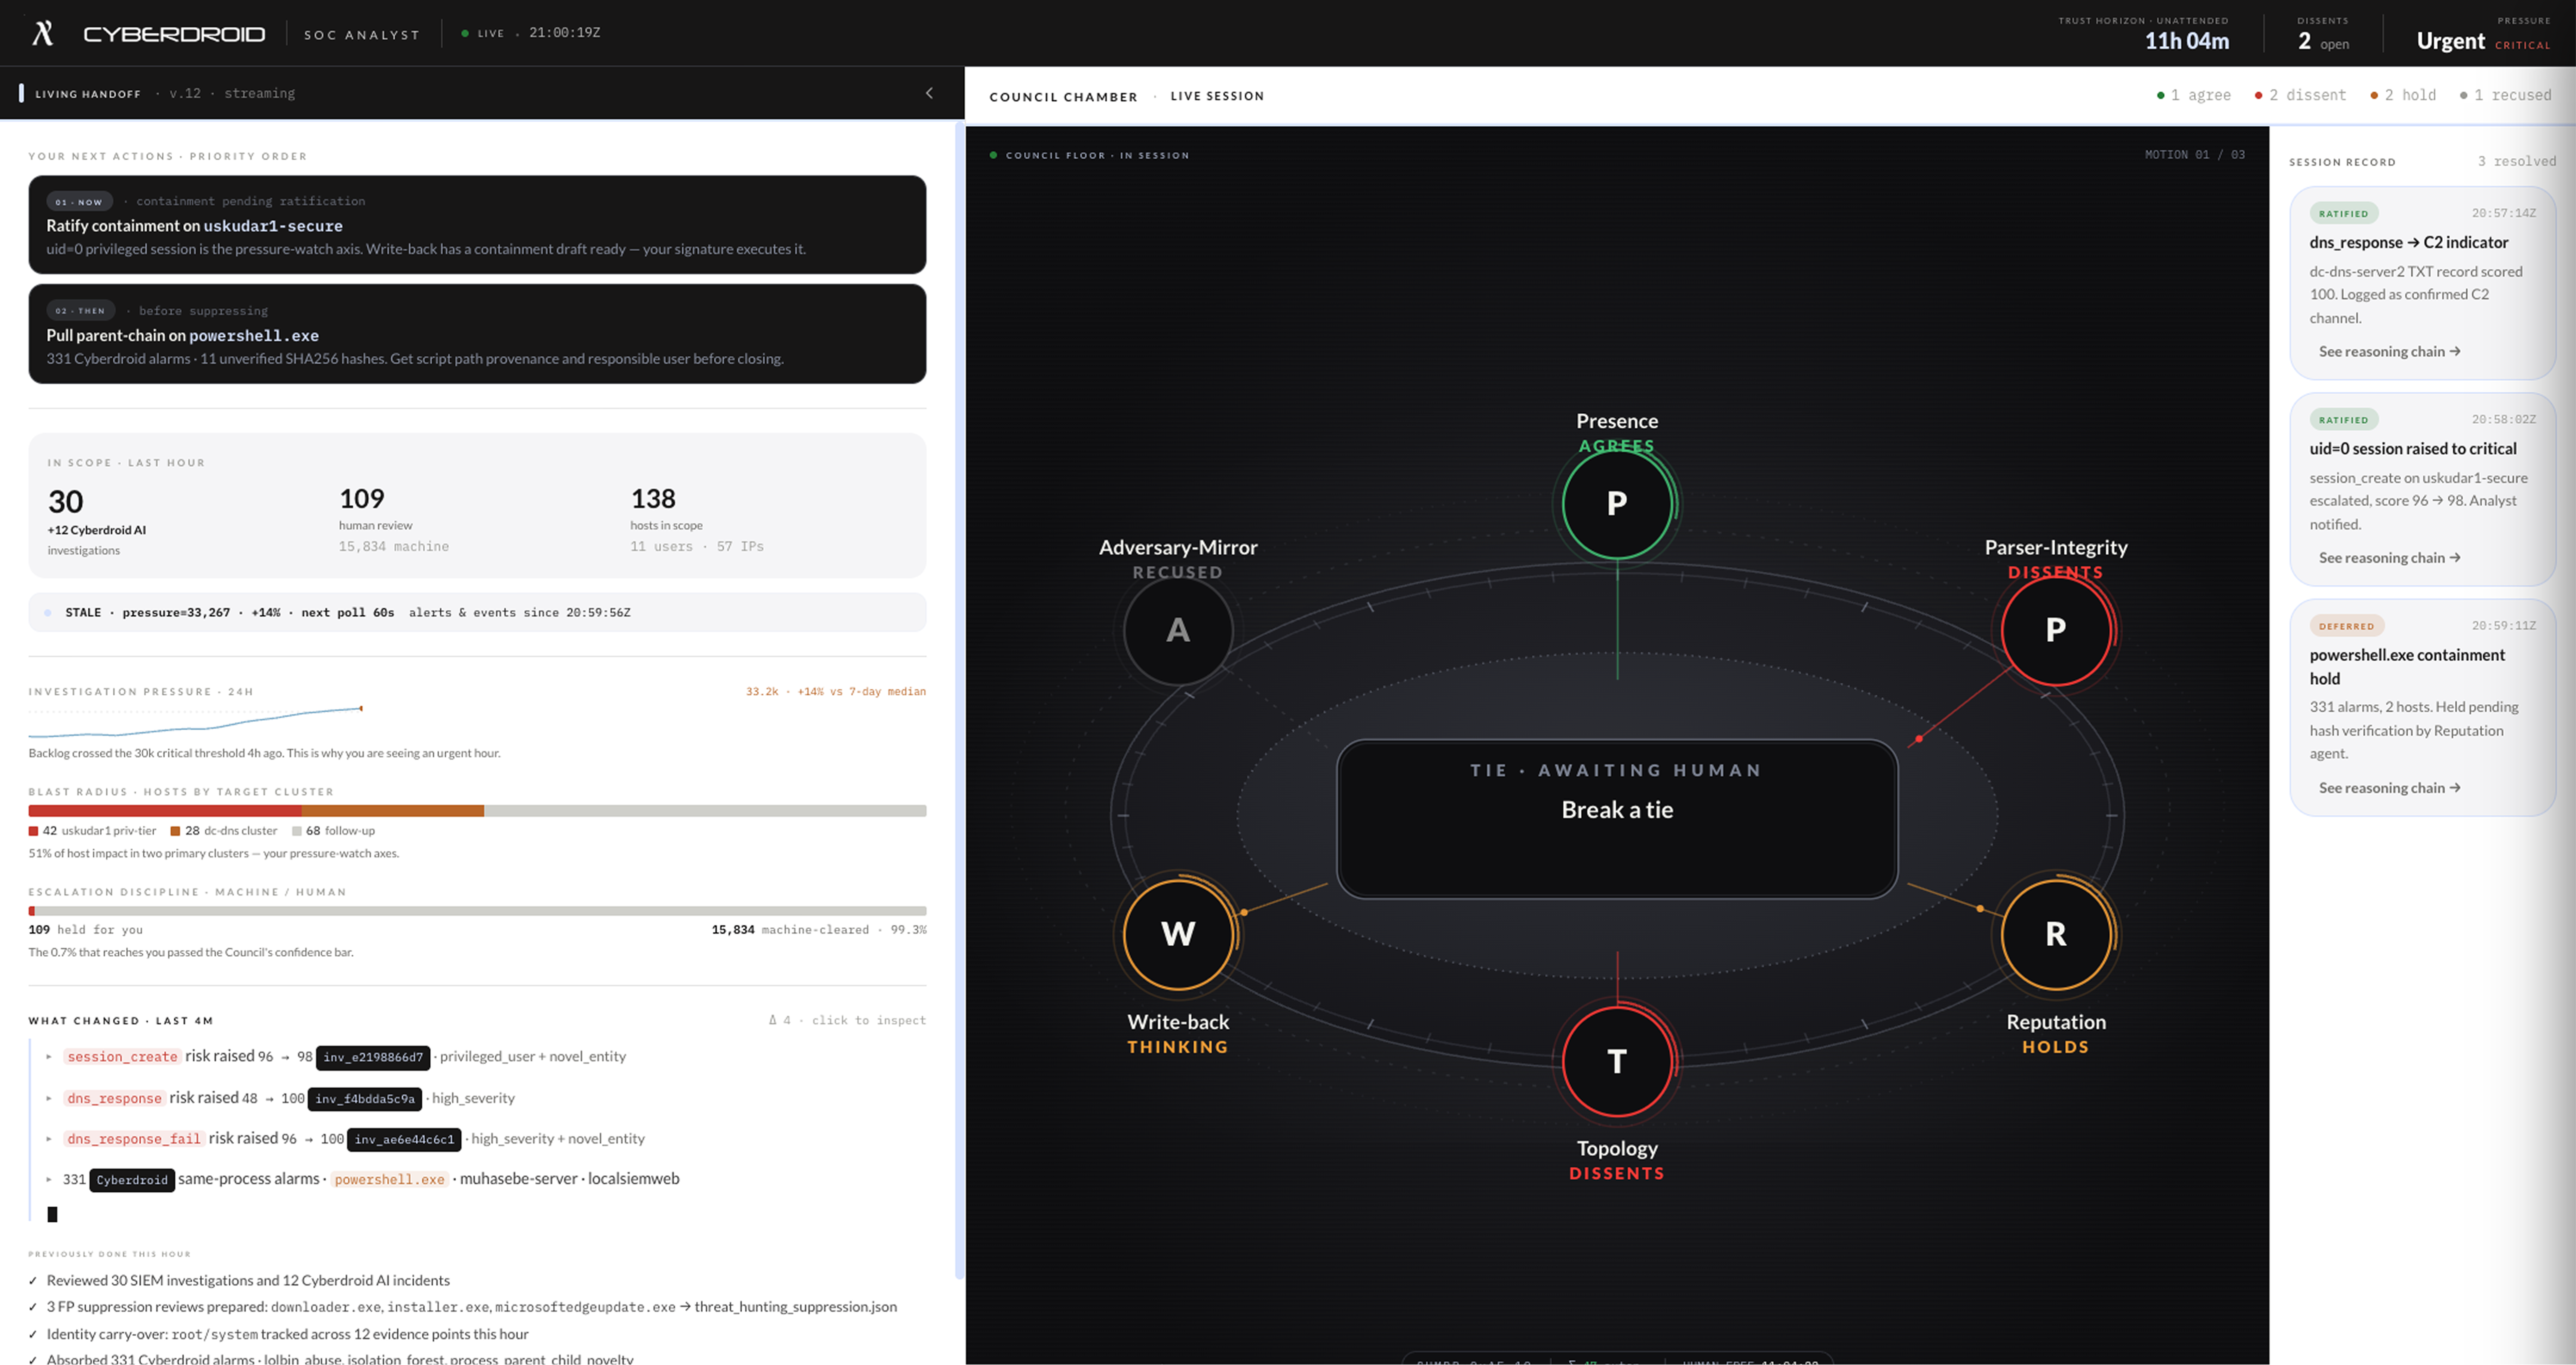Image resolution: width=2576 pixels, height=1365 pixels.
Task: Click the escalation discipline machine/human bar
Action: [477, 911]
